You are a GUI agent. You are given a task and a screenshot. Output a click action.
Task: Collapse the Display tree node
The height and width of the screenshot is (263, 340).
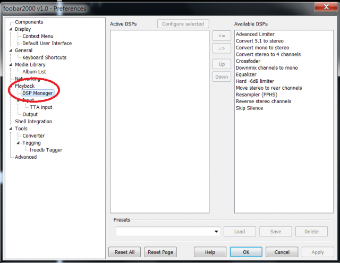tap(11, 29)
